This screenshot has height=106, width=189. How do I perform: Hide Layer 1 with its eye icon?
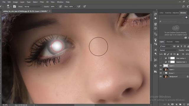[161, 69]
